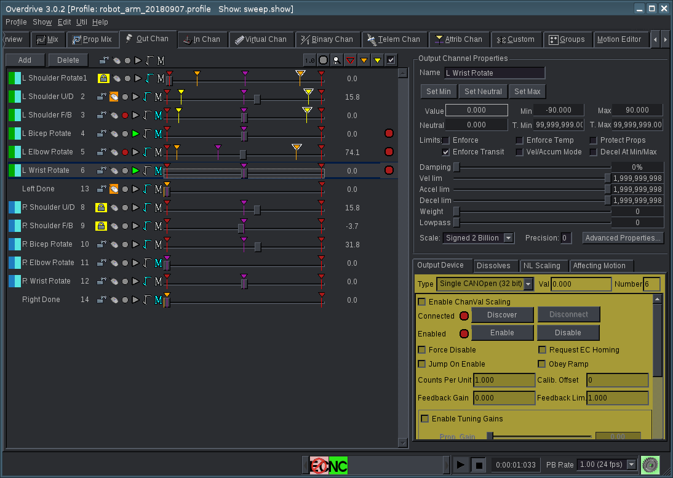Click header play arrow icon in channel toolbar
673x478 pixels.
138,60
